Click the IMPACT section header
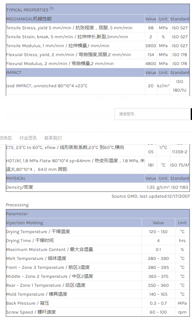 (14, 72)
